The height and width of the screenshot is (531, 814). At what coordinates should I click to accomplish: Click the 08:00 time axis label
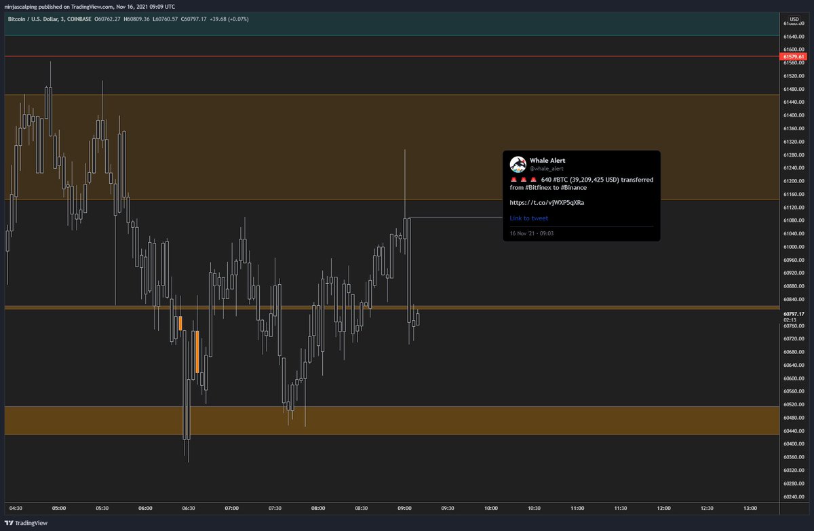point(318,507)
